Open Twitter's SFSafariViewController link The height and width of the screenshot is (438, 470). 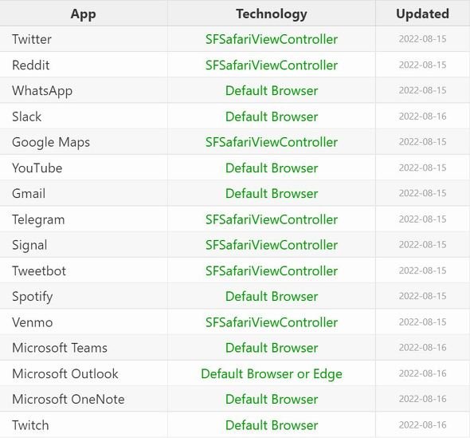coord(272,39)
